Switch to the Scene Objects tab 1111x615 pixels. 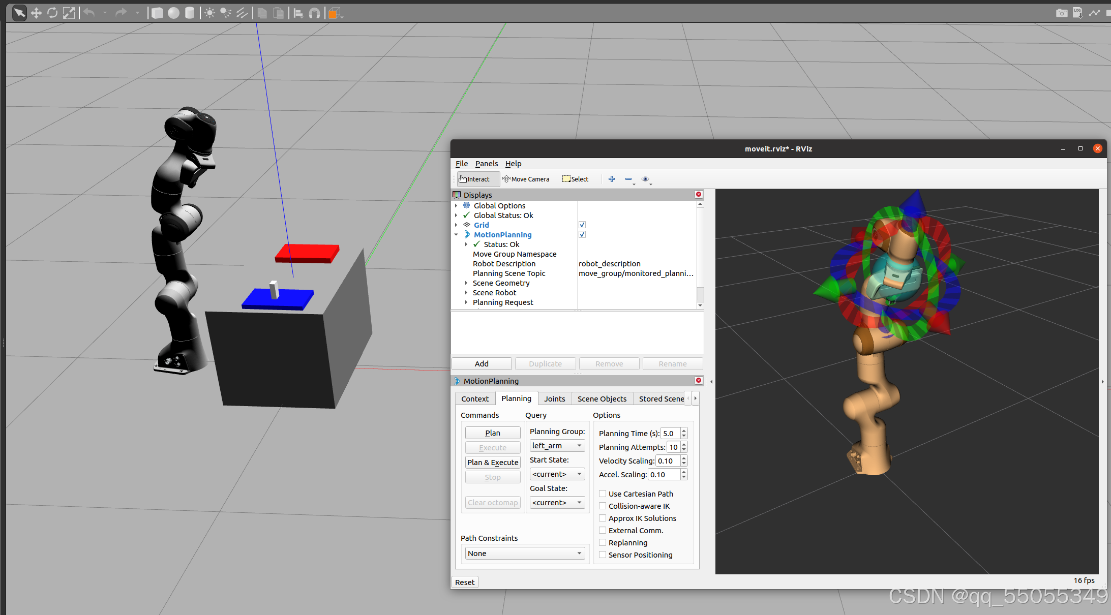(x=602, y=399)
